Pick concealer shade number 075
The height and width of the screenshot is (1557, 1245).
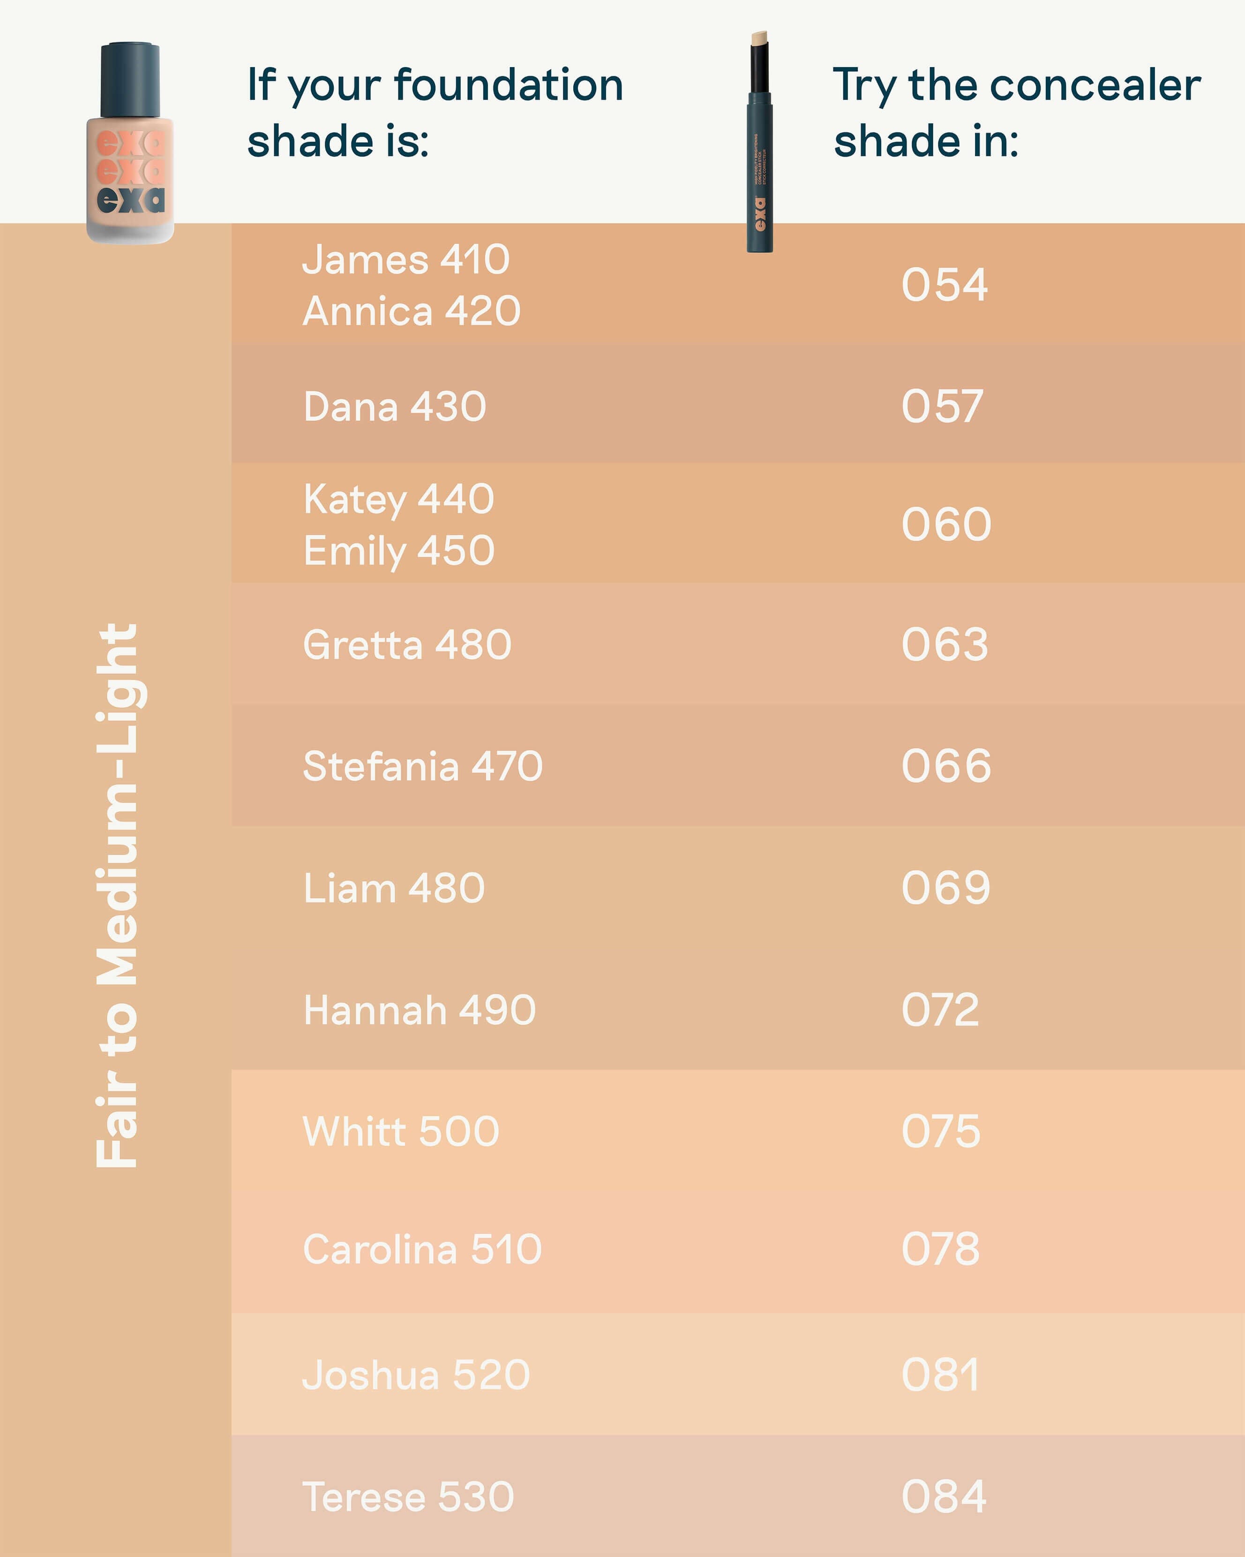(941, 1132)
